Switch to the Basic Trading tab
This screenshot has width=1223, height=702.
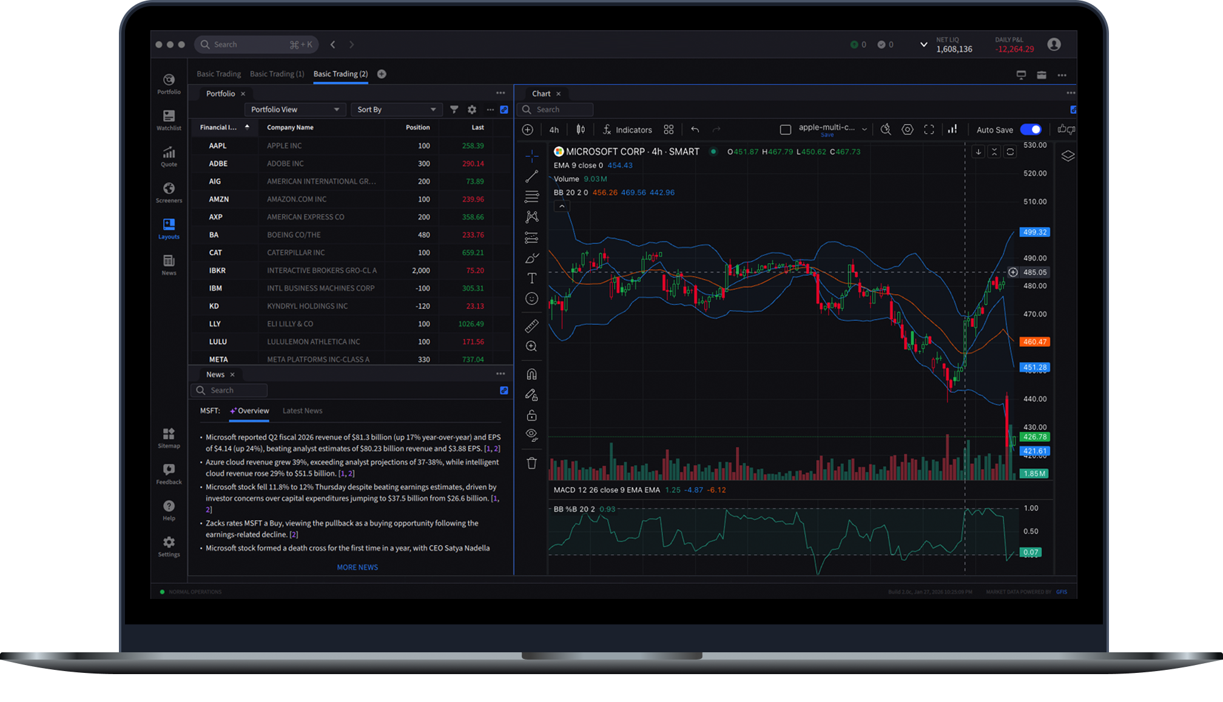(218, 74)
